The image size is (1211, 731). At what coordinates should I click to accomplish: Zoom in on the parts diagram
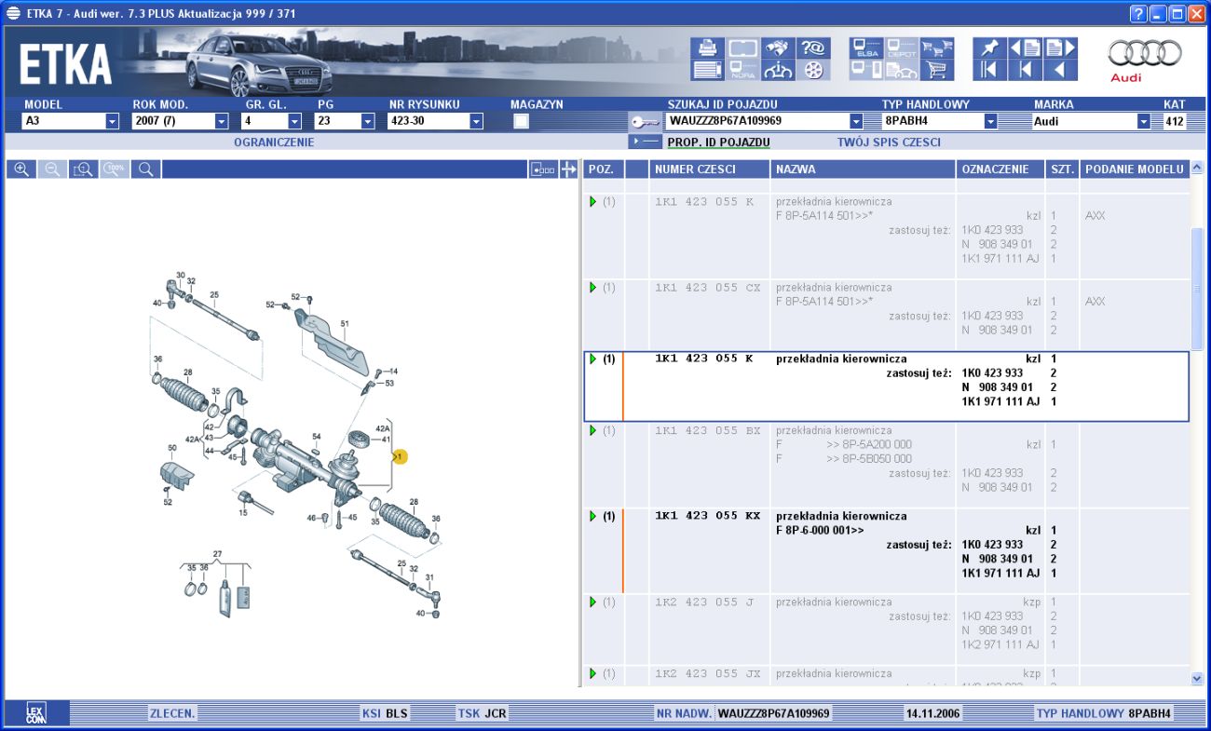[x=20, y=169]
